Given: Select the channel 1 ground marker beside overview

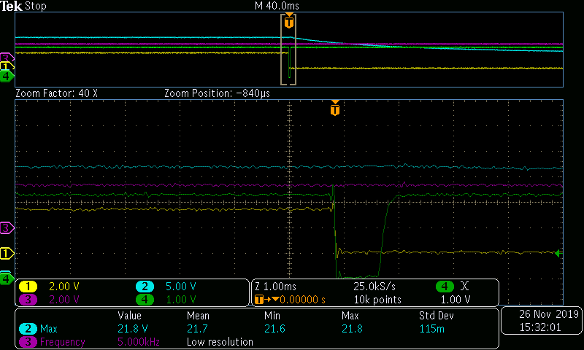Looking at the screenshot, I should (x=6, y=67).
